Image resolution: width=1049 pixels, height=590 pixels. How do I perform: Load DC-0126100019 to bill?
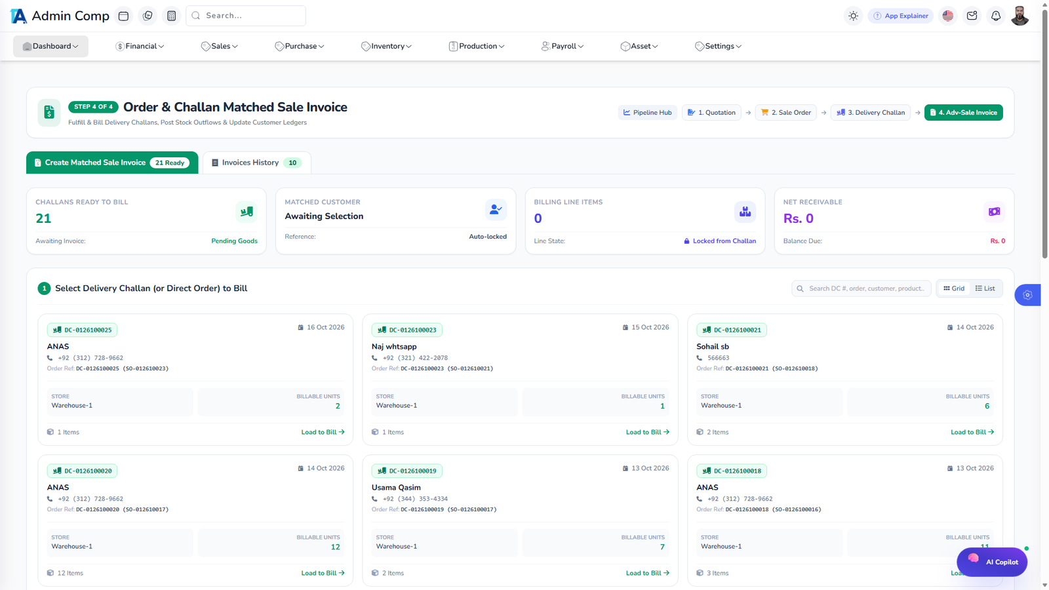[x=648, y=573]
